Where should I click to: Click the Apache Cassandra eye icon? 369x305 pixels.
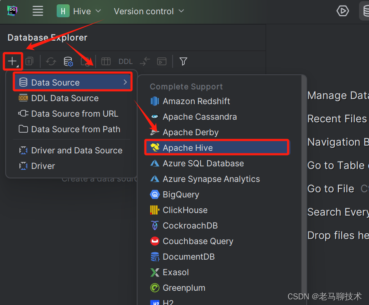pos(154,117)
